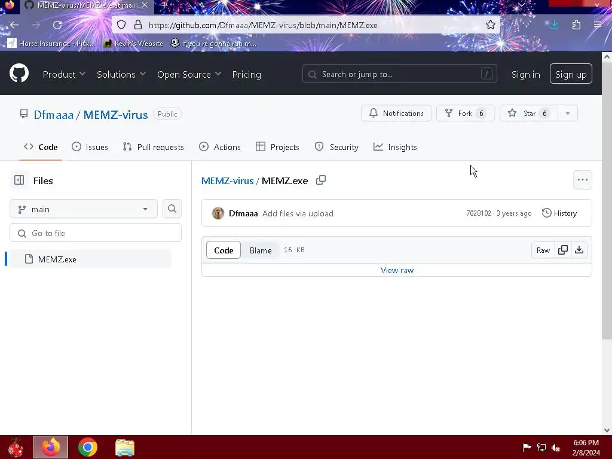The height and width of the screenshot is (459, 612).
Task: Launch Chrome from the taskbar
Action: (x=87, y=447)
